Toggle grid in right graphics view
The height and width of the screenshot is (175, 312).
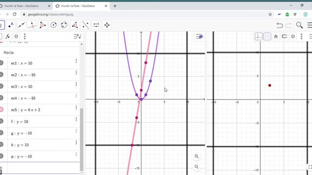coord(267,36)
